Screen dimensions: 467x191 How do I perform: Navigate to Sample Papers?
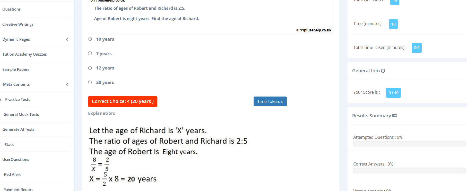pos(16,69)
